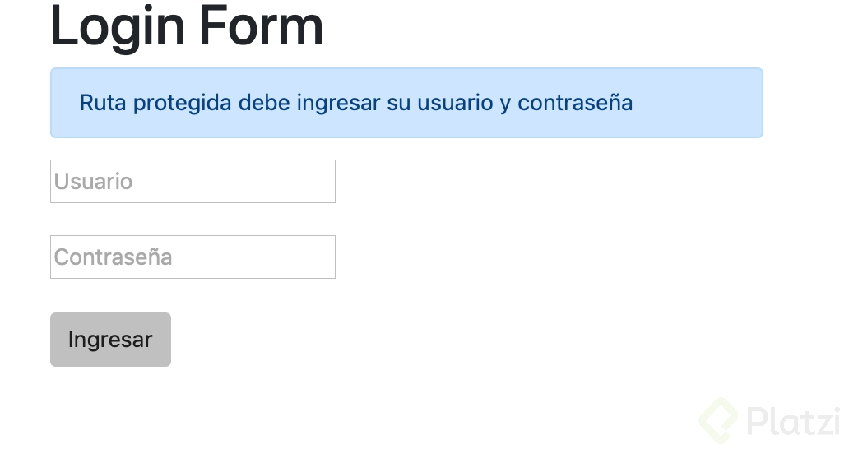Click the word "contraseña" in the alert
The image size is (849, 449).
575,103
